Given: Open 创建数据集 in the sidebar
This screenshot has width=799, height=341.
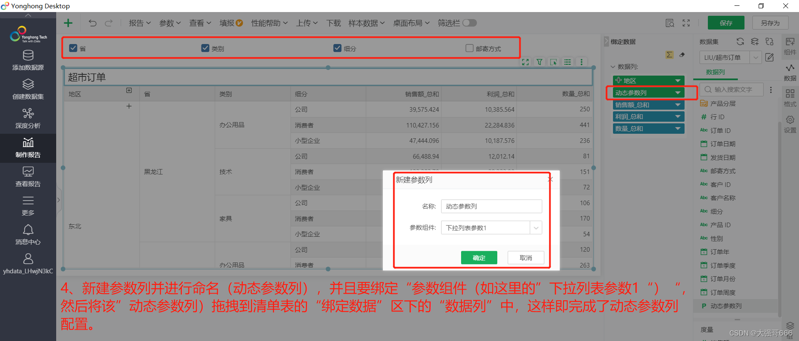Looking at the screenshot, I should (28, 89).
